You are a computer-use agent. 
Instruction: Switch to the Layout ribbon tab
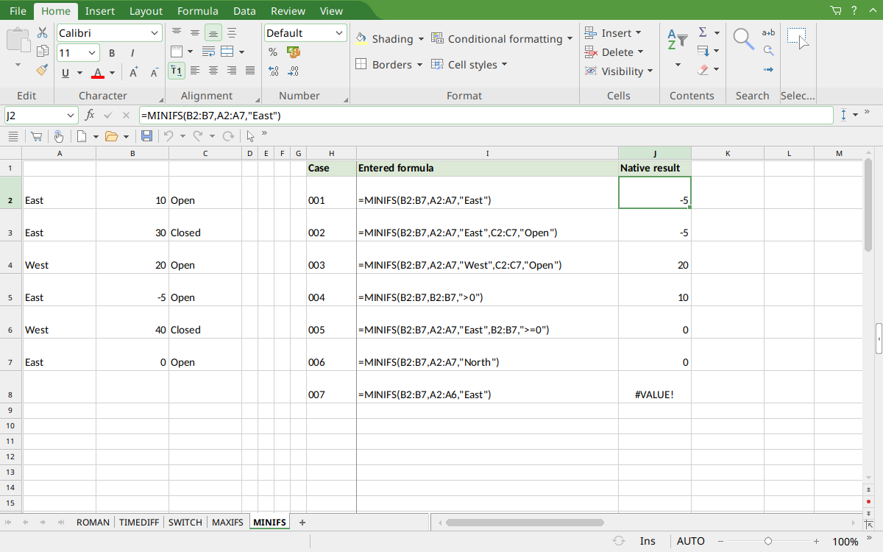click(x=146, y=11)
